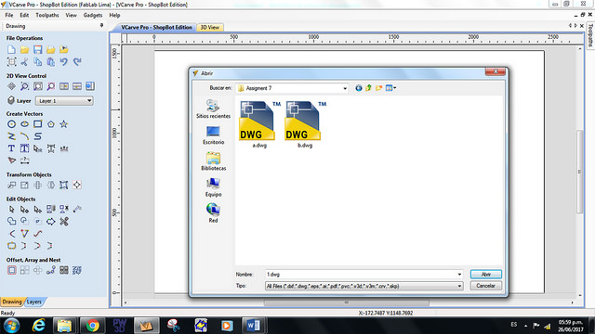Open Windows Start menu

pyautogui.click(x=12, y=326)
